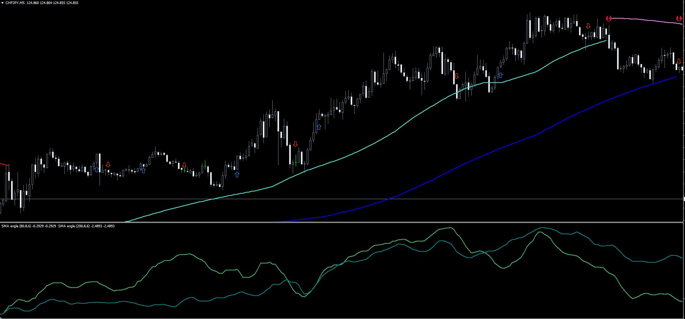The width and height of the screenshot is (685, 319).
Task: Click the SMA angle (200,8,6) indicator label
Action: point(74,226)
